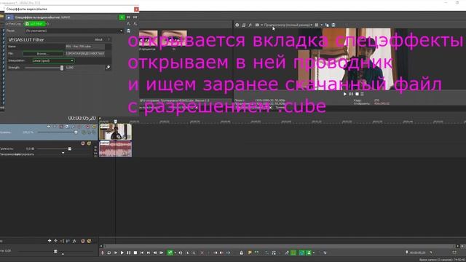Solo the audio track

point(89,143)
